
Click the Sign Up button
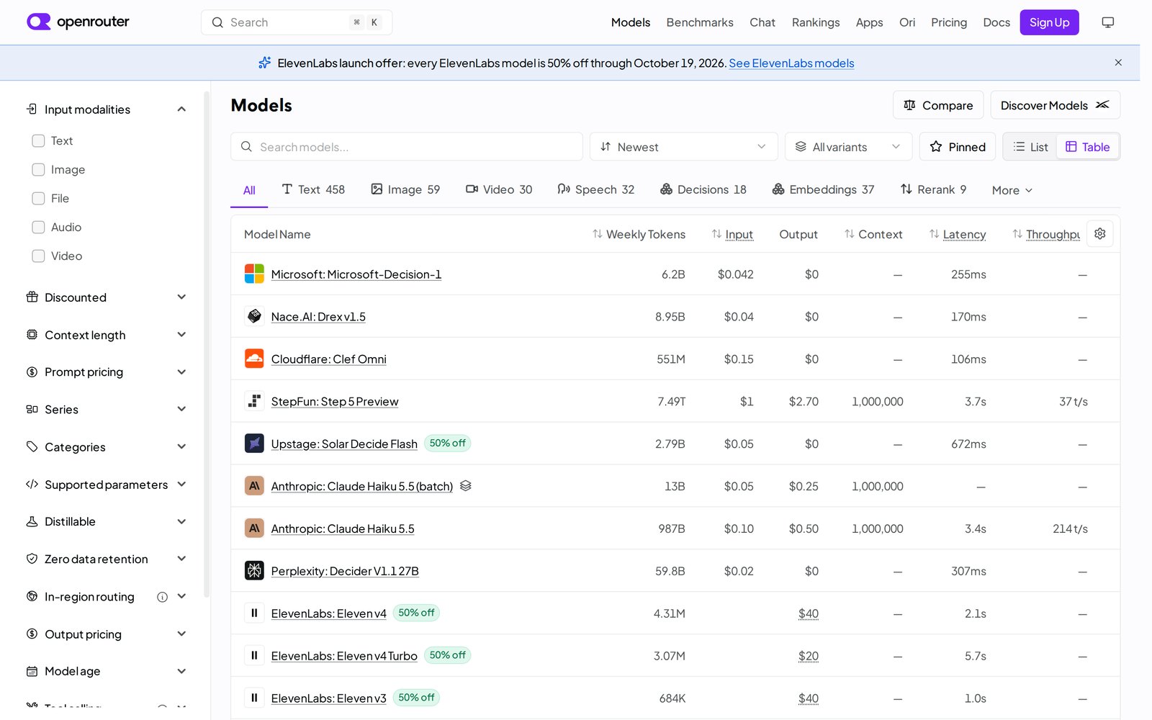tap(1049, 22)
